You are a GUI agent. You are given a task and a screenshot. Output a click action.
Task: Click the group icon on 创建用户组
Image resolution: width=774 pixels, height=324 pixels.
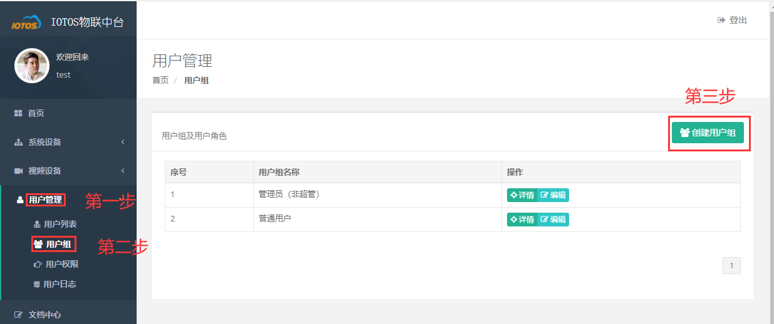(x=684, y=133)
